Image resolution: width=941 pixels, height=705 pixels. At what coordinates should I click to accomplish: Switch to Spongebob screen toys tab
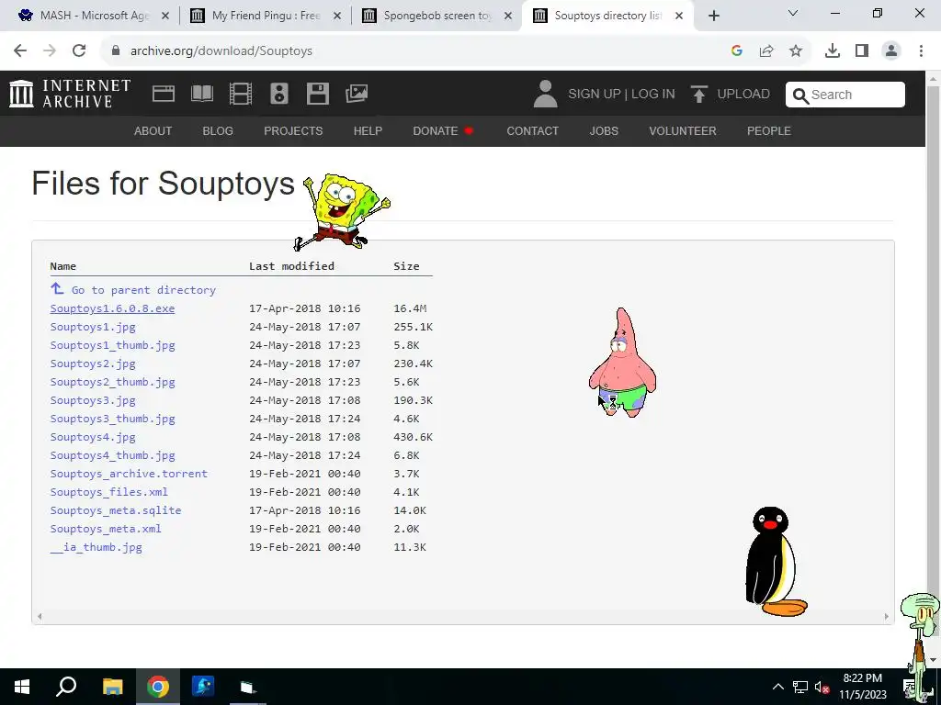pyautogui.click(x=436, y=16)
